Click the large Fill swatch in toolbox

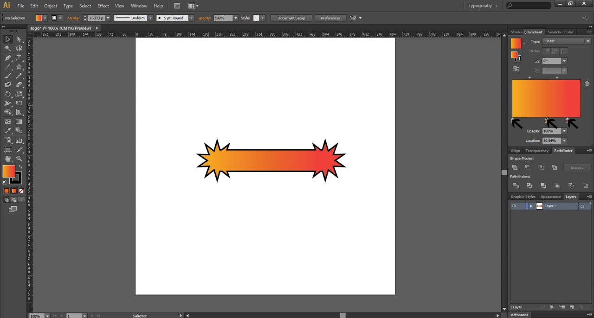(8, 171)
